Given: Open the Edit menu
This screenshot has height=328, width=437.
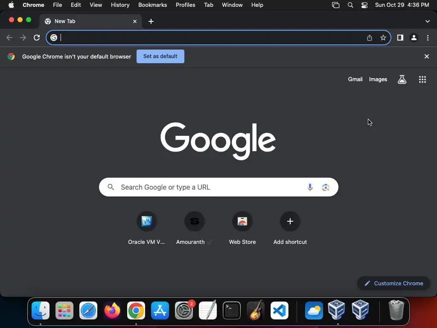Looking at the screenshot, I should (x=76, y=5).
